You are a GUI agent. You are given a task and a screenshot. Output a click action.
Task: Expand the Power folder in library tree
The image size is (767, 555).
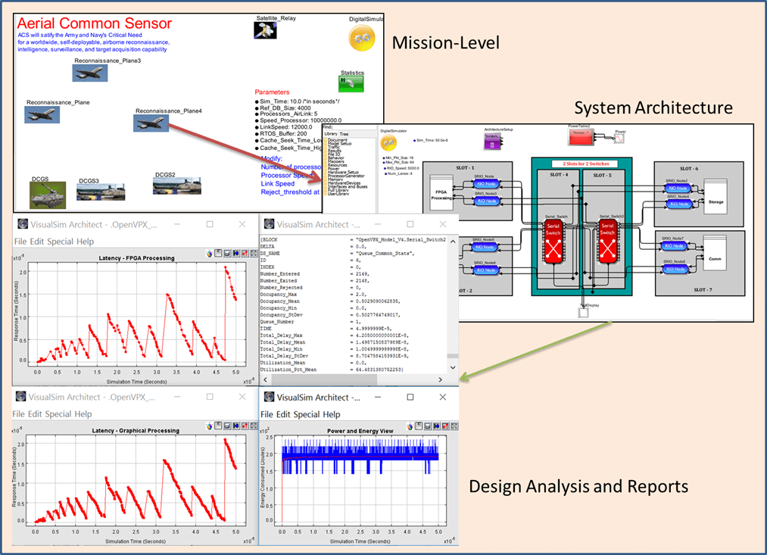coord(336,167)
